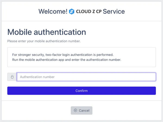Focus the Authentication number input field
Screen dimensions: 163x122
[86, 77]
